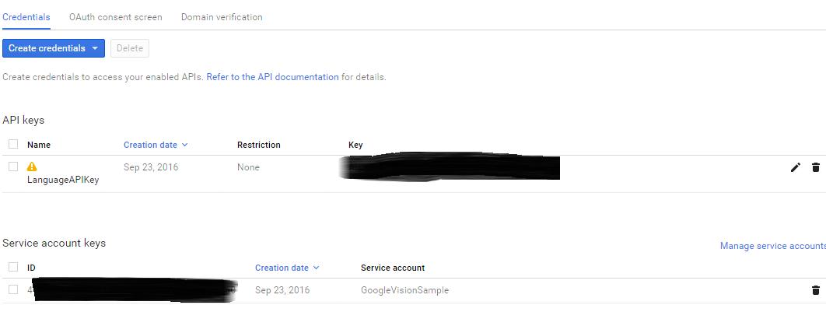This screenshot has width=826, height=312.
Task: Go to Manage service accounts link
Action: pyautogui.click(x=773, y=246)
